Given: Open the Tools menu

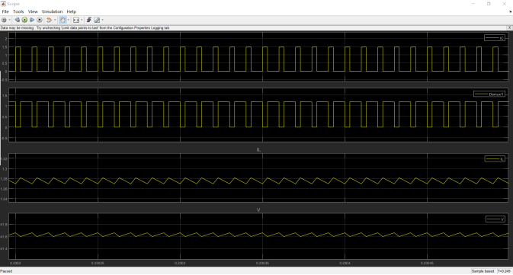Looking at the screenshot, I should 18,11.
